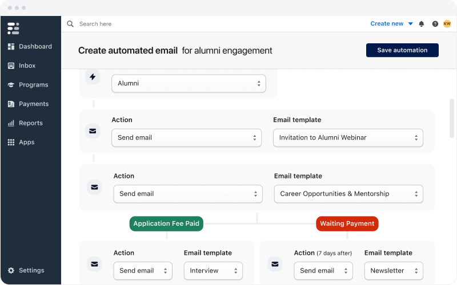Open Settings menu label

click(x=31, y=270)
